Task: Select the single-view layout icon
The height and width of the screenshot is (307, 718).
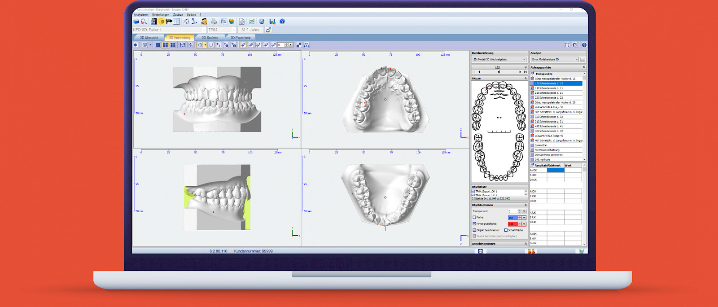Action: pyautogui.click(x=158, y=45)
